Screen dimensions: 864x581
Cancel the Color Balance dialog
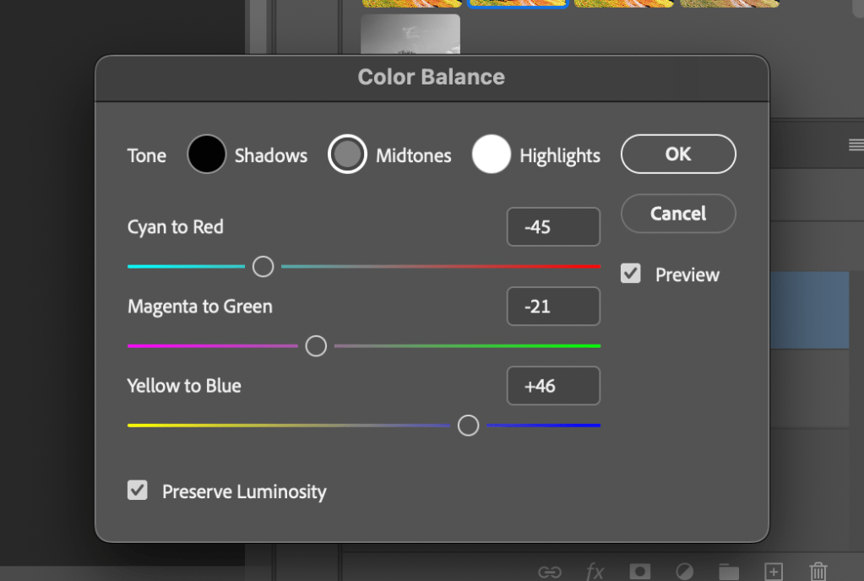point(678,214)
